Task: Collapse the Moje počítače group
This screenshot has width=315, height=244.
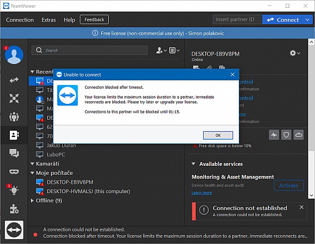Action: tap(33, 173)
